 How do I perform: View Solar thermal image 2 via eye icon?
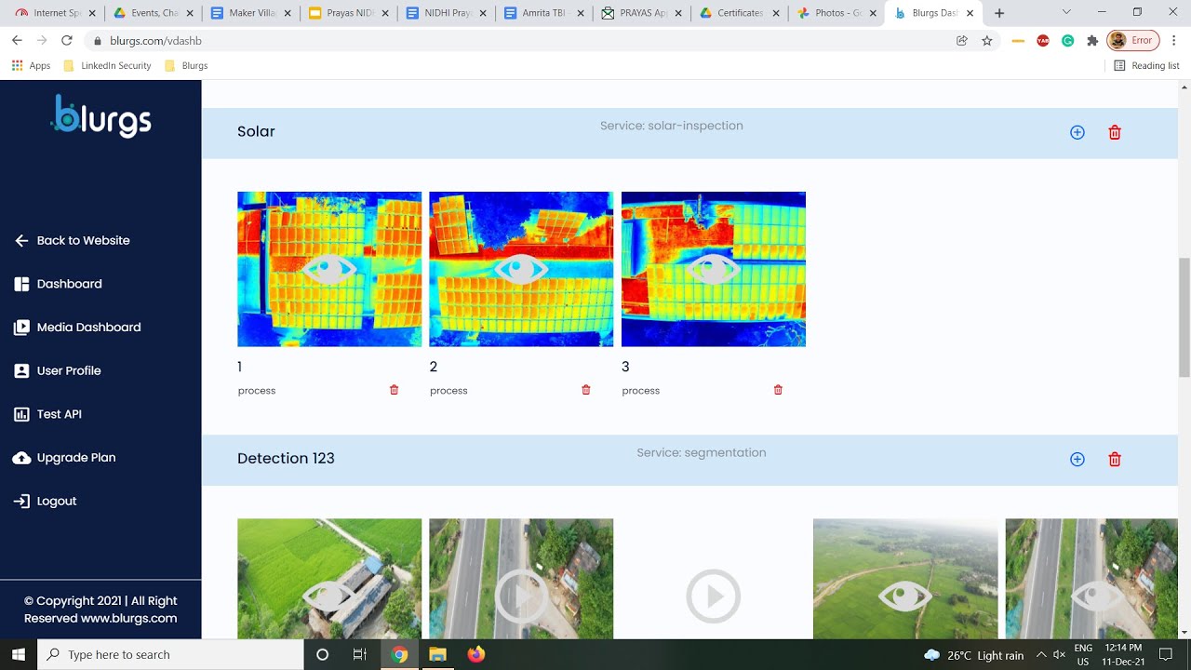(x=521, y=270)
